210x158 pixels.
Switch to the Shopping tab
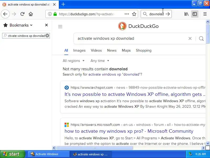pyautogui.click(x=144, y=50)
